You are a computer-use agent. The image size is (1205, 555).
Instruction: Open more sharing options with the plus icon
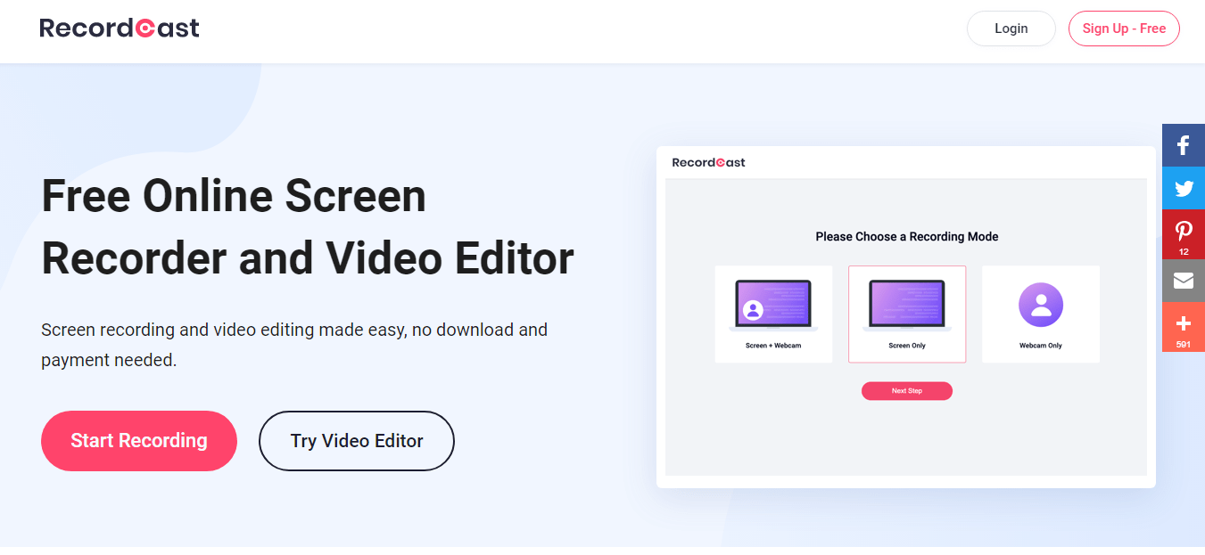(x=1183, y=322)
